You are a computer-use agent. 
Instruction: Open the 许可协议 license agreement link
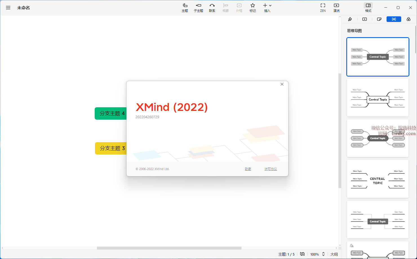[x=271, y=169]
